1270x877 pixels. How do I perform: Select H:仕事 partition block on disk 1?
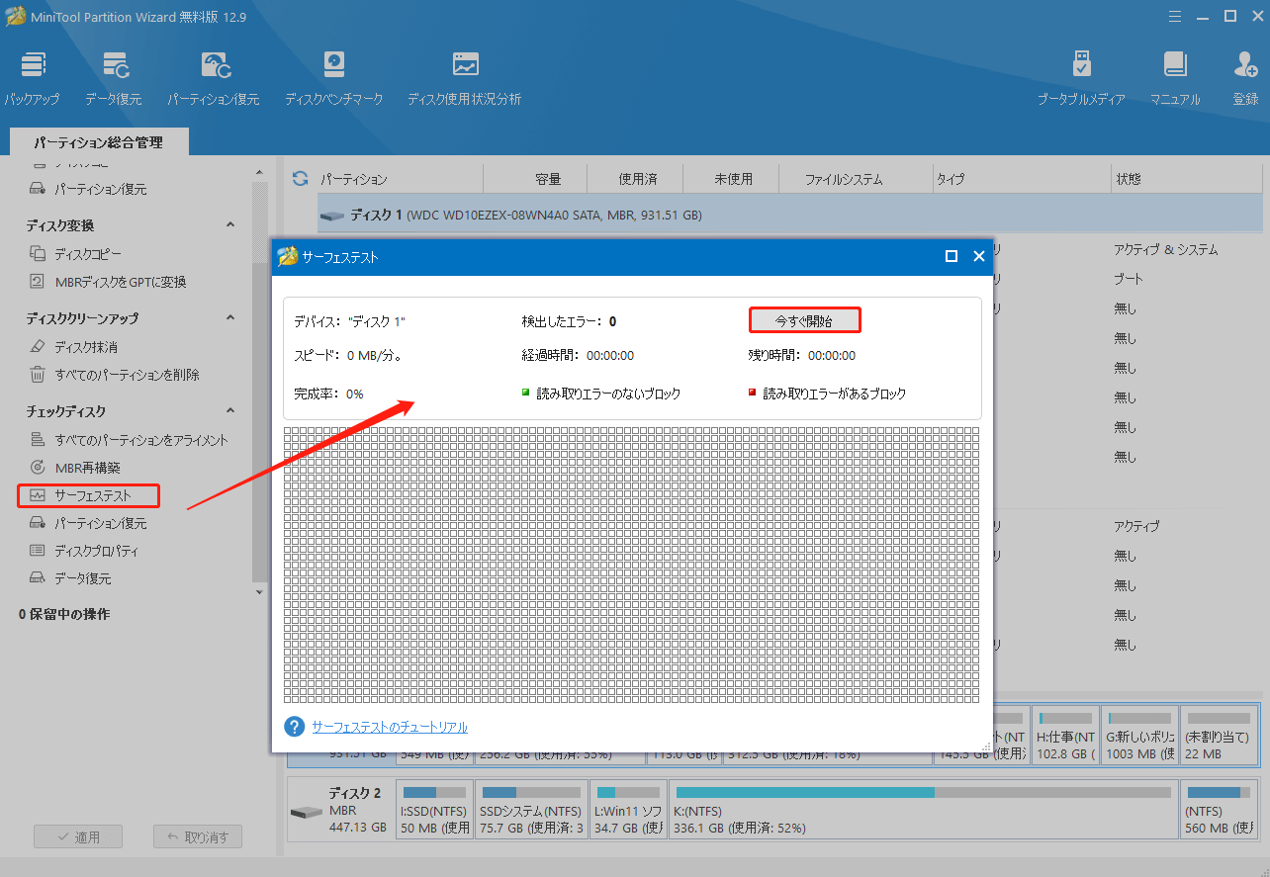pos(1065,736)
